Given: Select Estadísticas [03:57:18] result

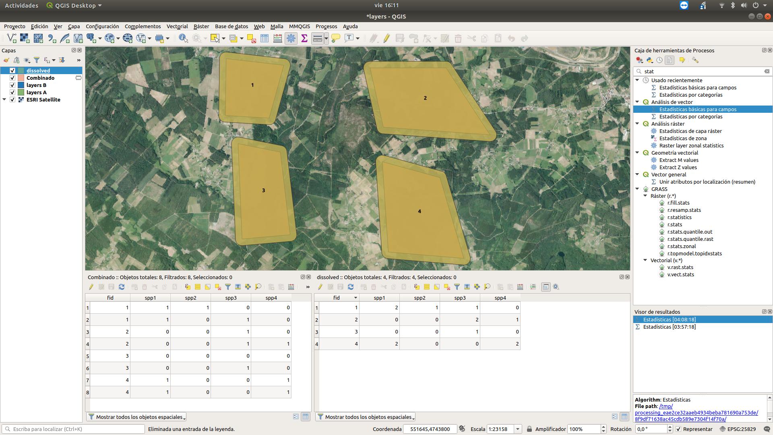Looking at the screenshot, I should pyautogui.click(x=669, y=327).
